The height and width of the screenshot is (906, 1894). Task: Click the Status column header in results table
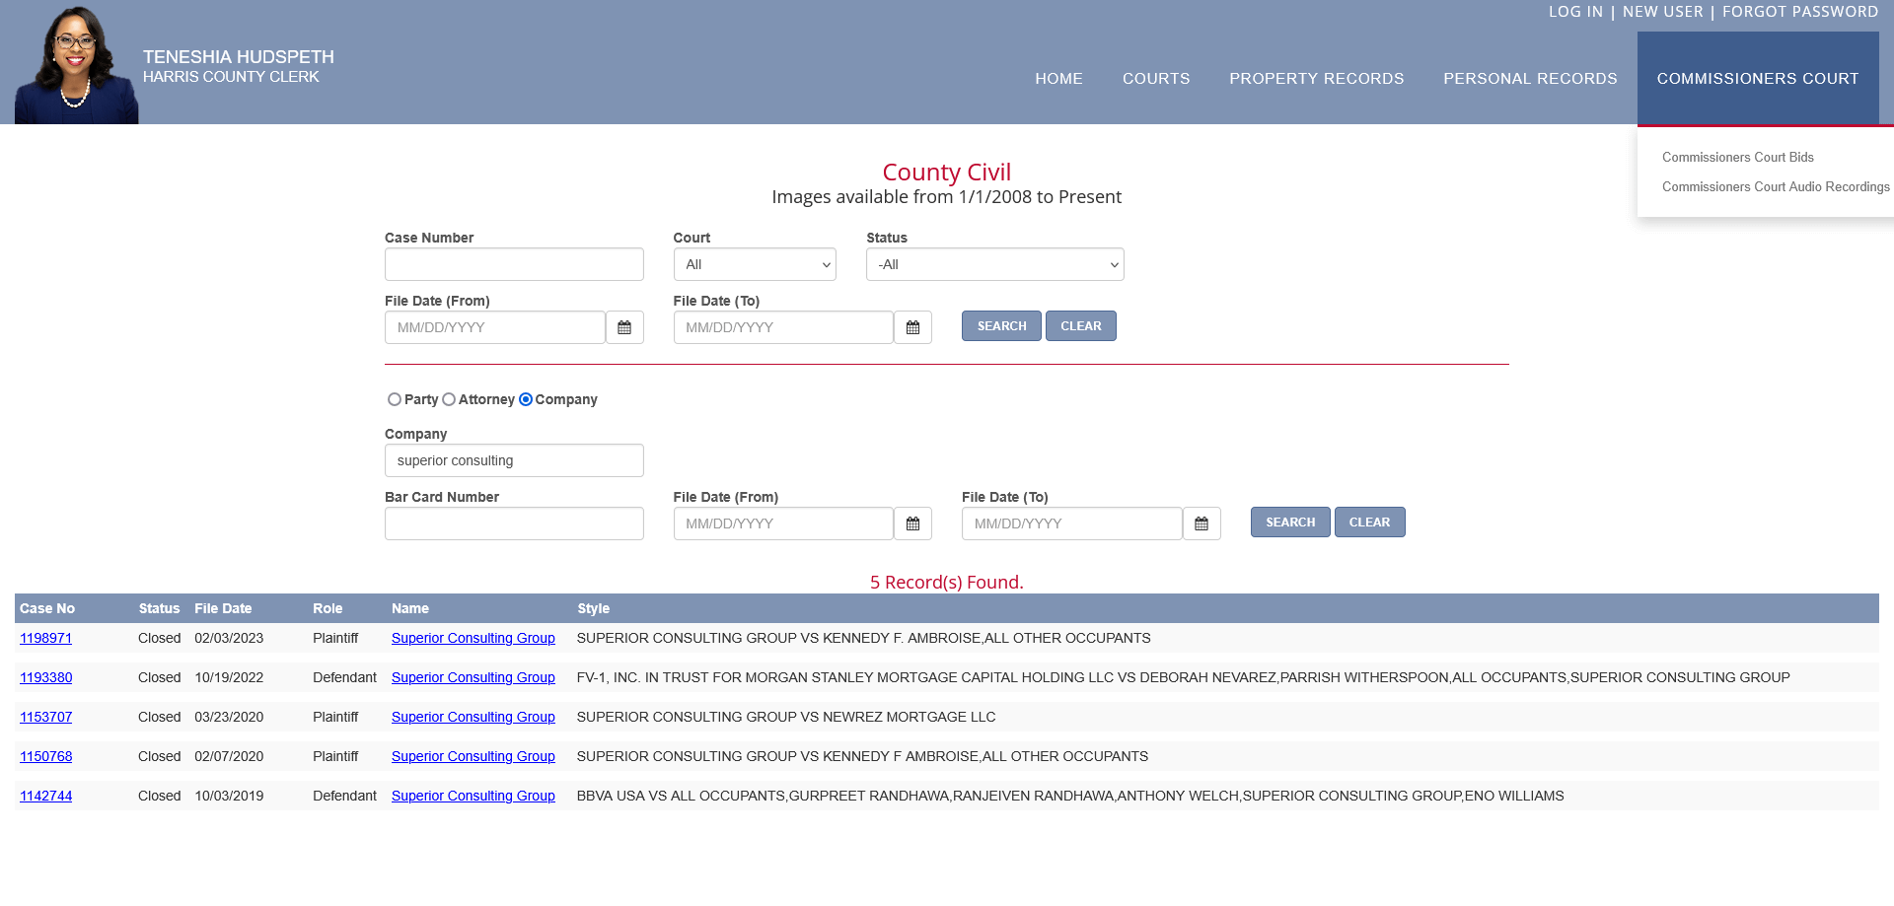pyautogui.click(x=159, y=608)
